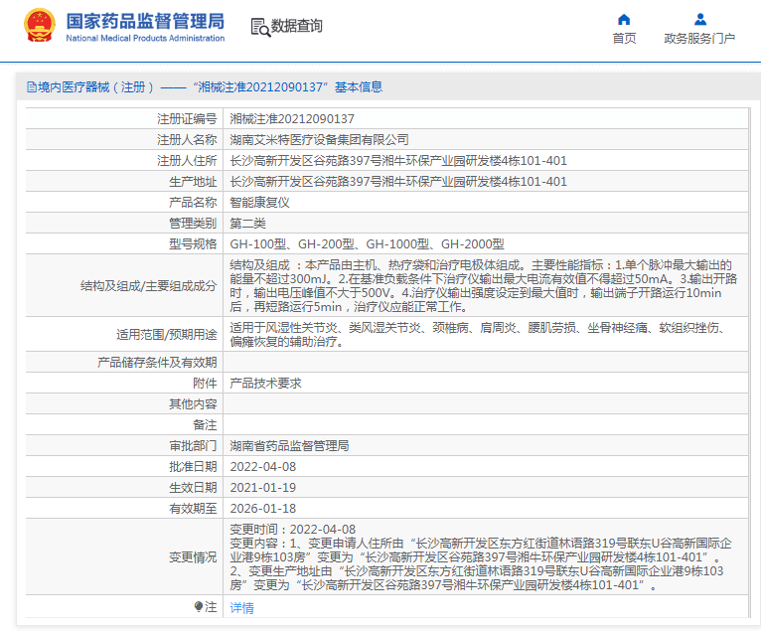This screenshot has height=631, width=761.
Task: Click the 生产地址 address value
Action: pos(398,182)
